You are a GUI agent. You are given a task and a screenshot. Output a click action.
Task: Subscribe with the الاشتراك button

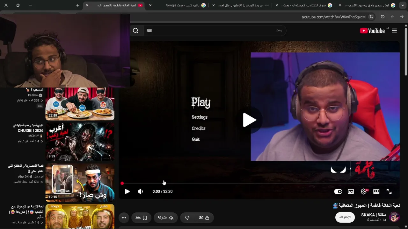point(345,217)
